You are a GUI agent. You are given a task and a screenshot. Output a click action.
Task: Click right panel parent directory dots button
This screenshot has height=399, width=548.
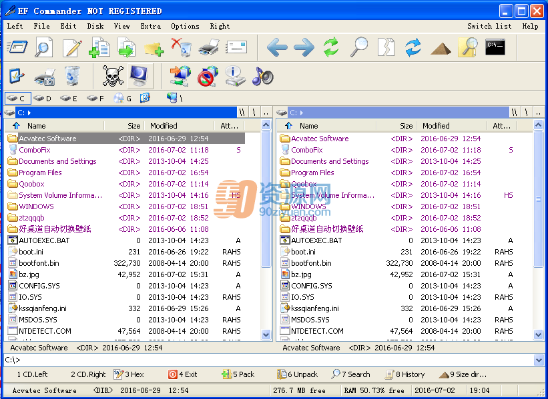pyautogui.click(x=538, y=113)
